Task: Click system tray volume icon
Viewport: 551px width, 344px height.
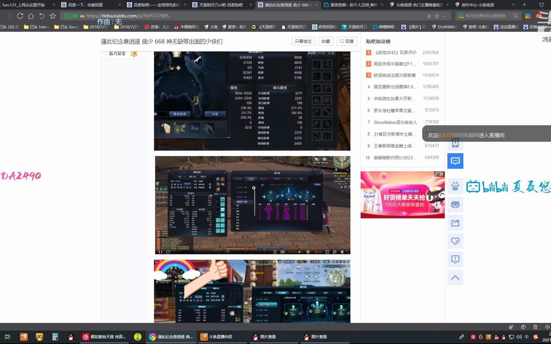Action: click(x=519, y=337)
